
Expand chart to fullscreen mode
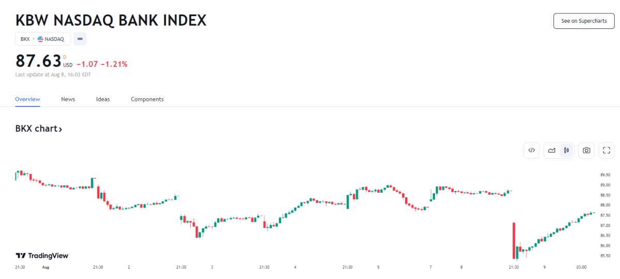[607, 150]
